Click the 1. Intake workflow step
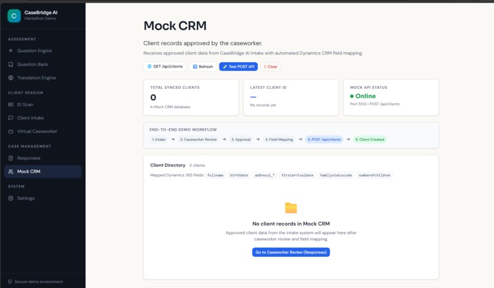 tap(159, 139)
